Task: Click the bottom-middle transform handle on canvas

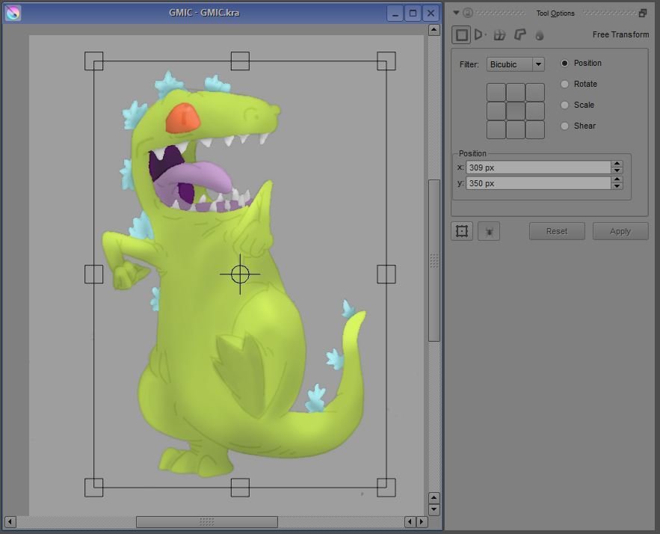Action: click(x=241, y=487)
